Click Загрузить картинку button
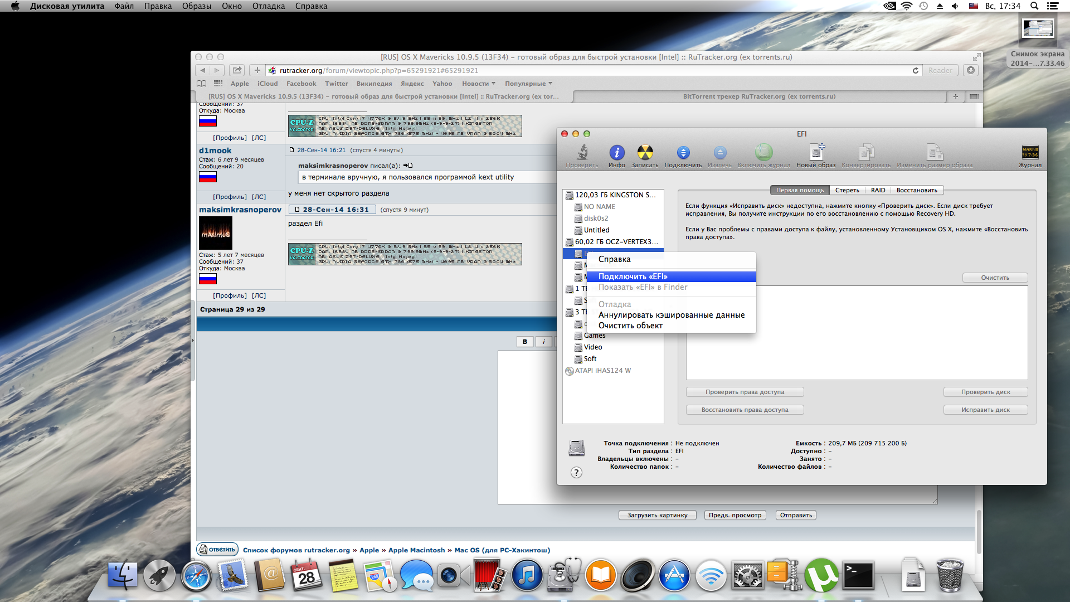This screenshot has height=602, width=1070. pyautogui.click(x=657, y=515)
